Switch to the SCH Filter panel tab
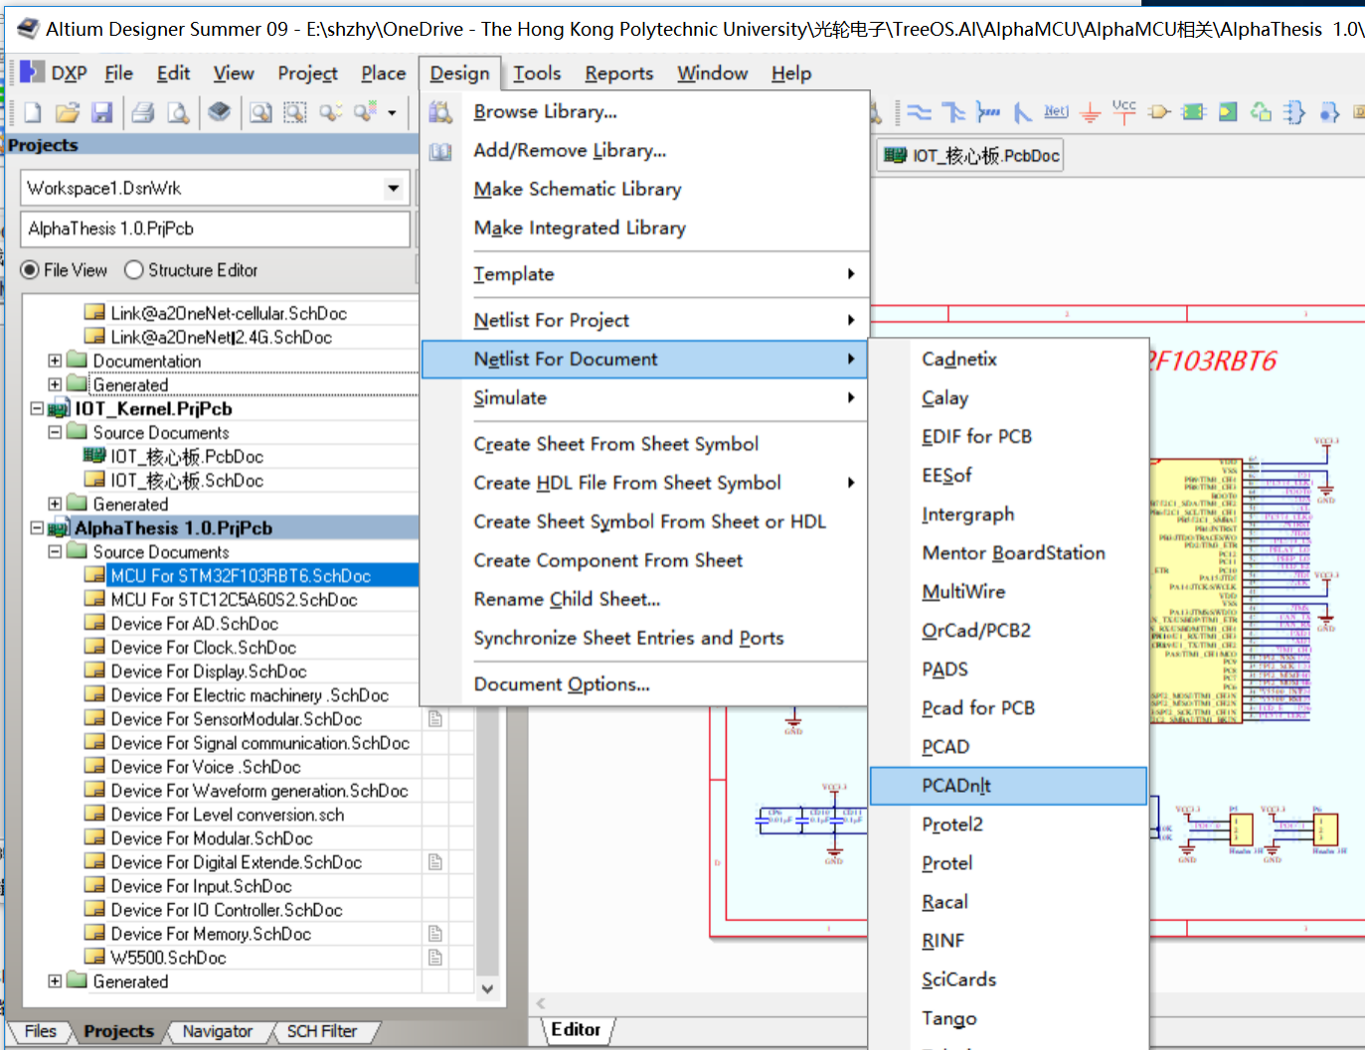Image resolution: width=1367 pixels, height=1051 pixels. click(321, 1031)
